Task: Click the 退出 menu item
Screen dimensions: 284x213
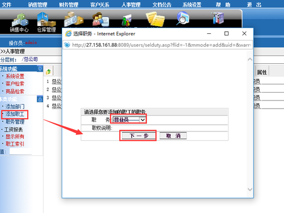Action: (254, 4)
